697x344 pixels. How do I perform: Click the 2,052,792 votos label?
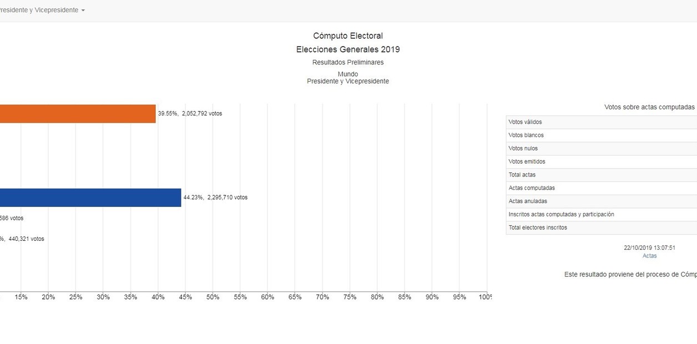coord(202,113)
